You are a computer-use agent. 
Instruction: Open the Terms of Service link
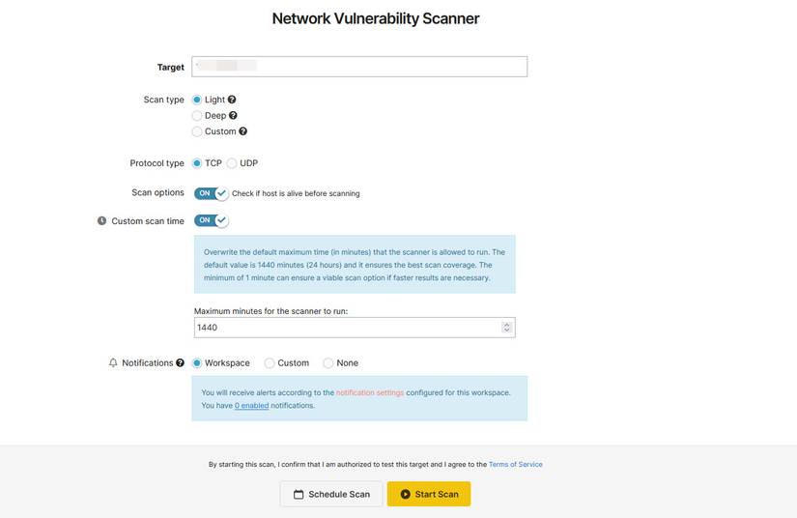point(515,465)
